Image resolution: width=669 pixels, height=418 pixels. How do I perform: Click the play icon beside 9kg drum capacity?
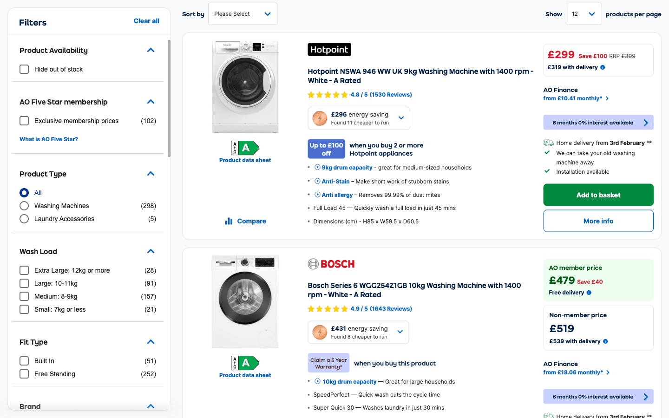point(317,167)
